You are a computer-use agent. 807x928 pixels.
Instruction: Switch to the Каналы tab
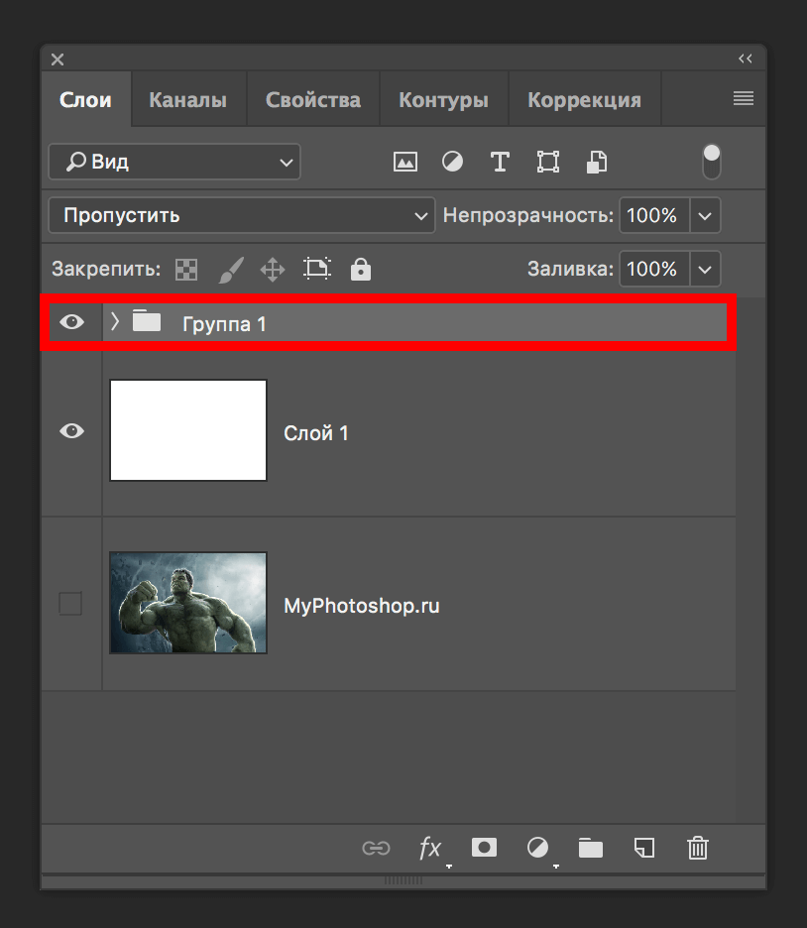[187, 100]
